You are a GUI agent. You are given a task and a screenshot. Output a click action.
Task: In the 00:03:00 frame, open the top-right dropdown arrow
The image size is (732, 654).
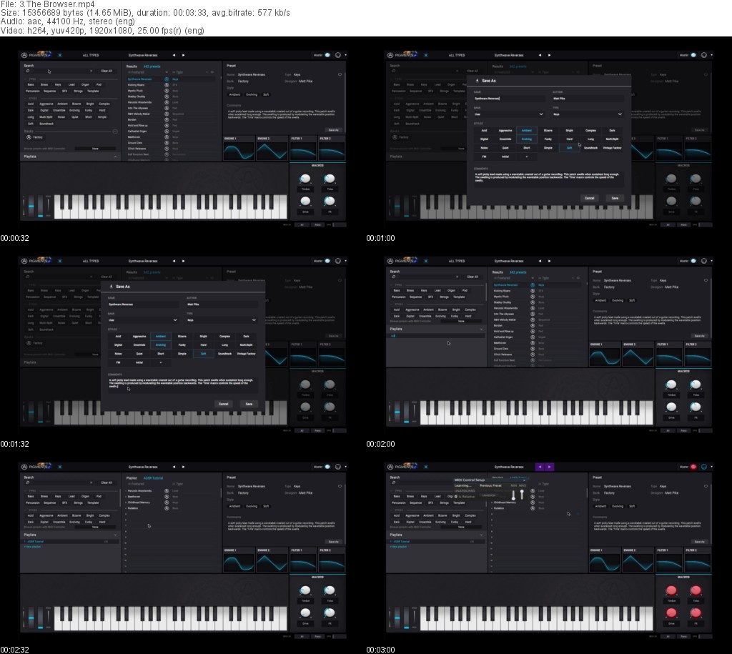(711, 467)
